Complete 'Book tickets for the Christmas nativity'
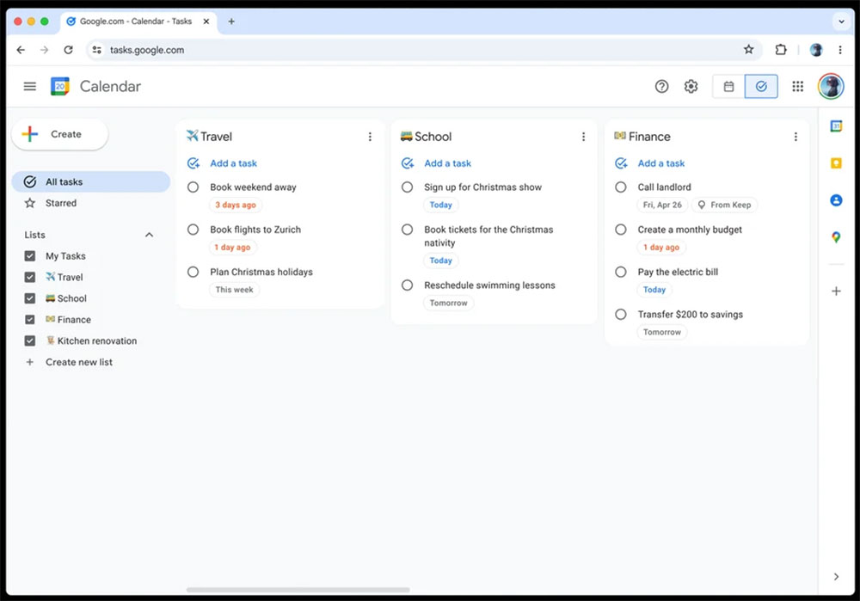Screen dimensions: 860x601 pos(407,230)
